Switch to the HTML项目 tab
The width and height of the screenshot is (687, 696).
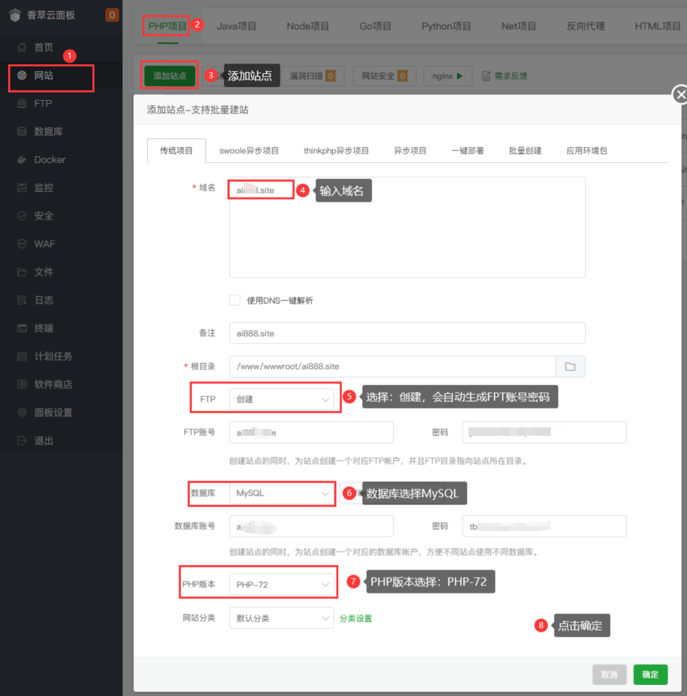coord(658,26)
